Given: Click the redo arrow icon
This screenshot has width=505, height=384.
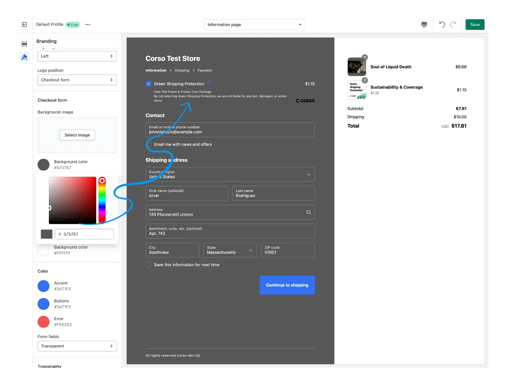Looking at the screenshot, I should 453,25.
